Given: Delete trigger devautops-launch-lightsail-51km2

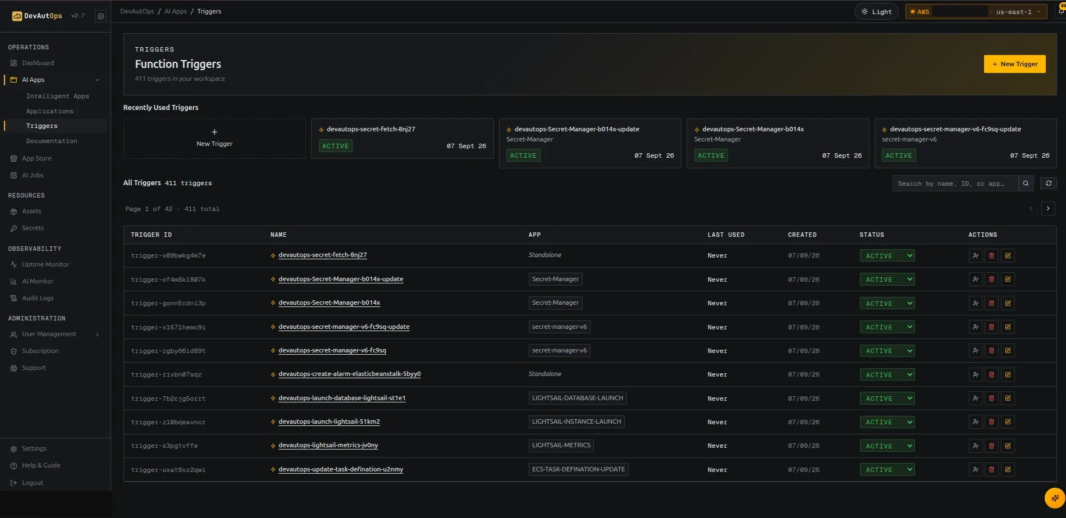Looking at the screenshot, I should point(991,422).
